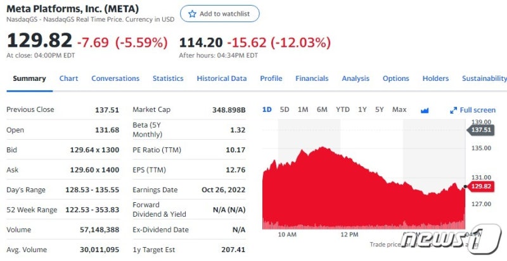This screenshot has width=507, height=261.
Task: Click the star icon beside Add to watchlist
Action: 191,14
